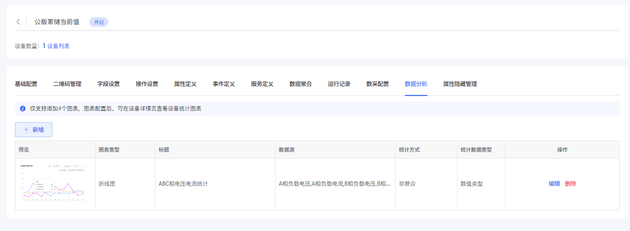Go to the 数采配置 tab
Image resolution: width=630 pixels, height=231 pixels.
pyautogui.click(x=377, y=84)
